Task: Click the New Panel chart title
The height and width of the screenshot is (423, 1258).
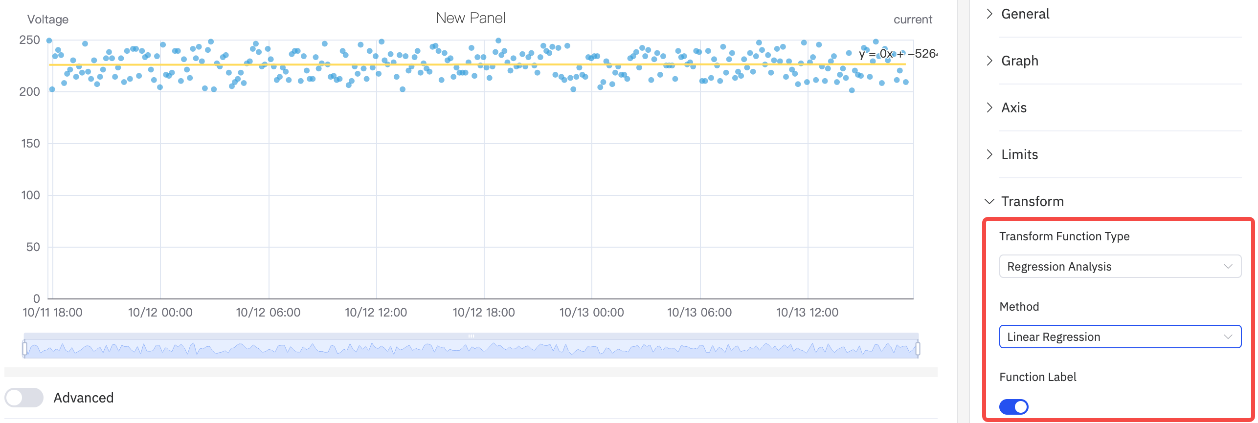Action: pos(471,18)
